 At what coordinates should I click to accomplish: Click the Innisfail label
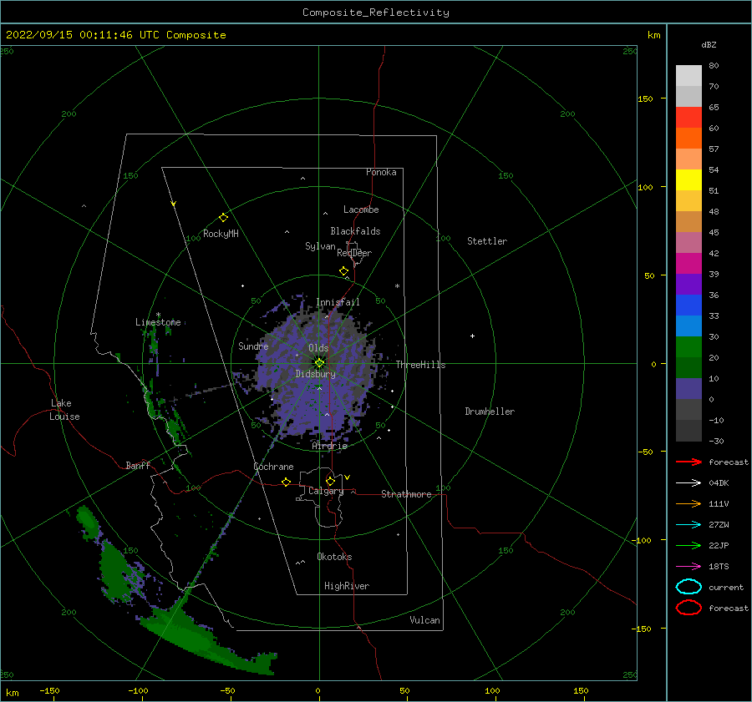338,302
